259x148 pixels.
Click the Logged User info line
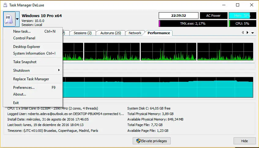[65, 114]
